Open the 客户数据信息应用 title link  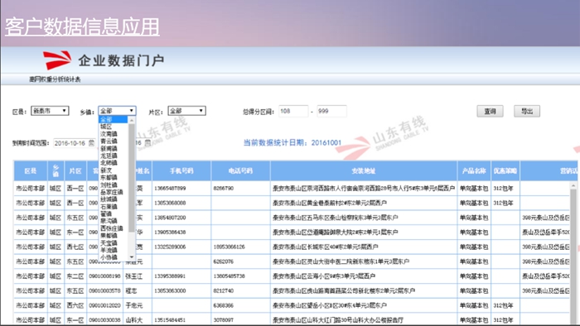[x=82, y=26]
